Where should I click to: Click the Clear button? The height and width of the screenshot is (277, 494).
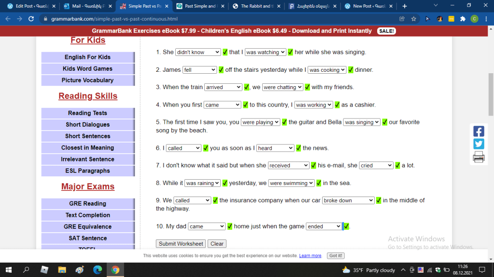point(217,244)
